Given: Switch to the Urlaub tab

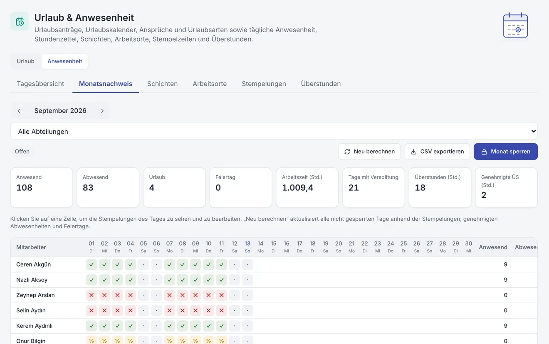Looking at the screenshot, I should point(25,61).
